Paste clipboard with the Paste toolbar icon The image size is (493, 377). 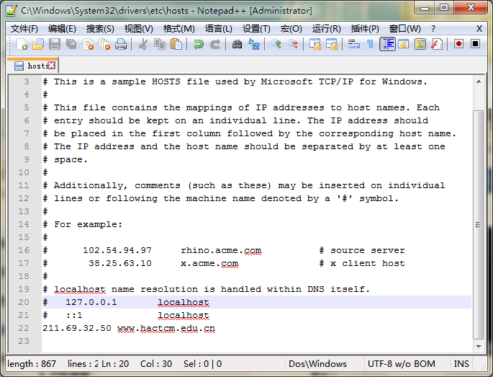tap(176, 45)
